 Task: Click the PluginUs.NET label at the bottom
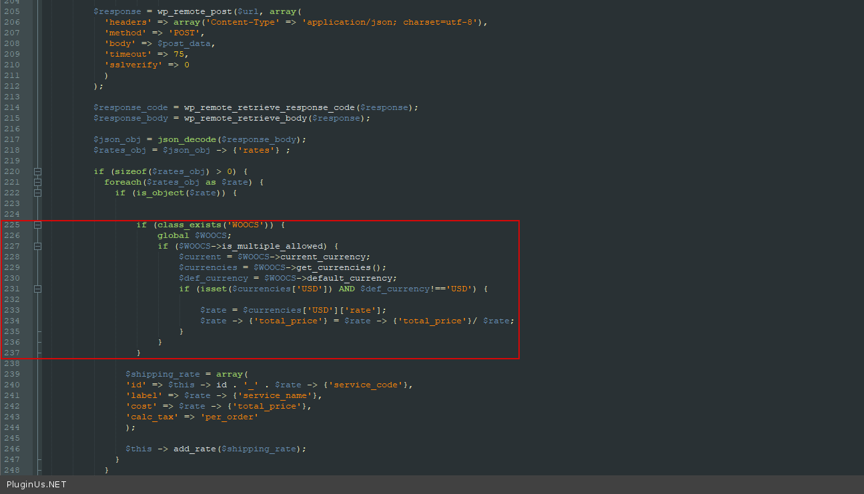(x=37, y=485)
